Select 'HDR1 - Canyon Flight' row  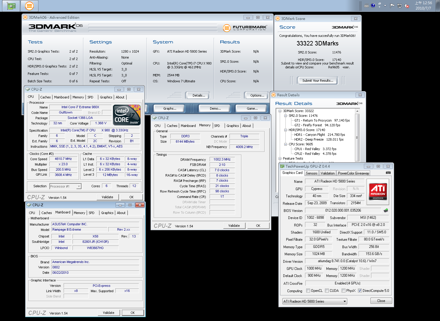click(320, 135)
